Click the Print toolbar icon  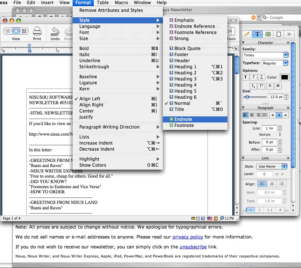point(37,32)
